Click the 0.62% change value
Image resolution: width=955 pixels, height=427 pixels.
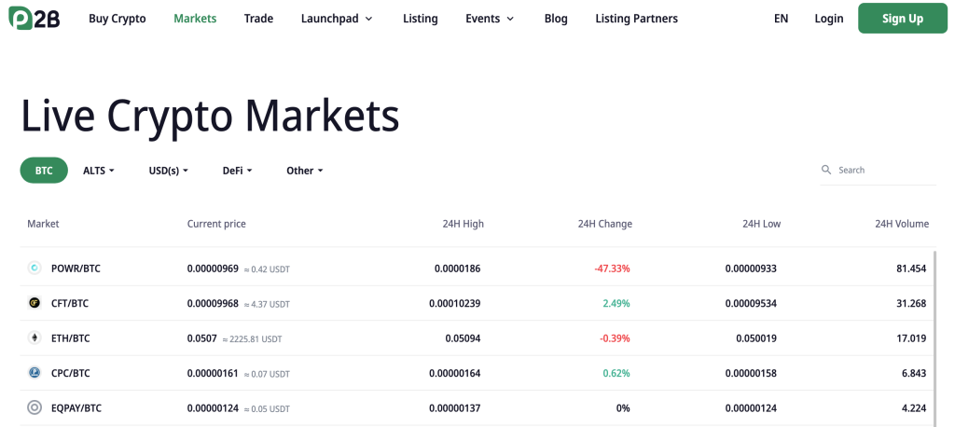point(616,373)
